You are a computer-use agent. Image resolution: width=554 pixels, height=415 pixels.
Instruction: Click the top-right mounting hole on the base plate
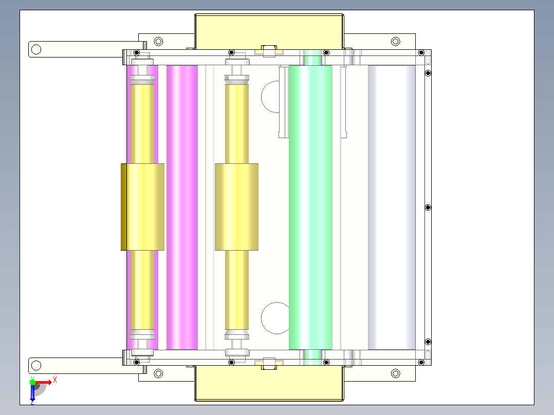396,41
